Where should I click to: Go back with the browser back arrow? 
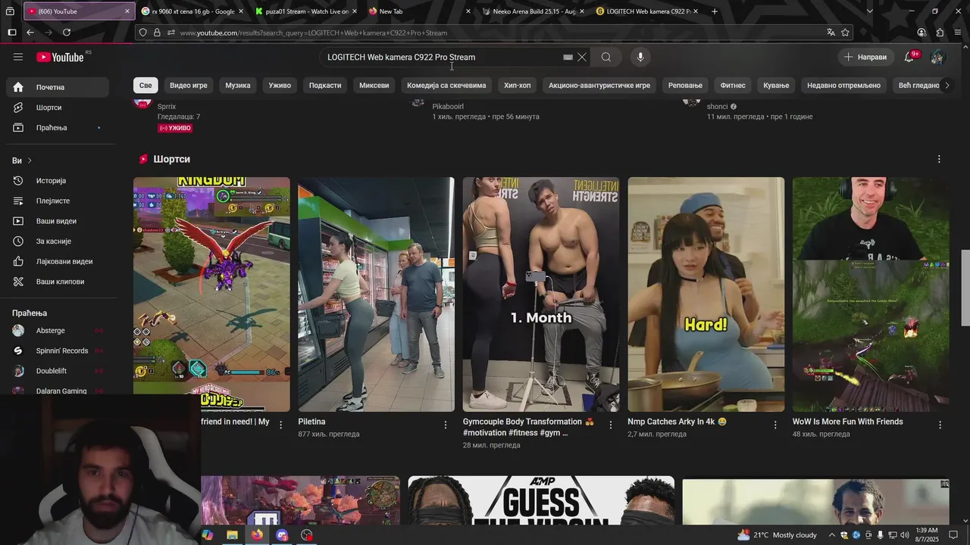(x=30, y=33)
